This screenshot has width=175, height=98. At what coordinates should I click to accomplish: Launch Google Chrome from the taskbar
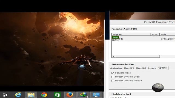tap(44, 95)
